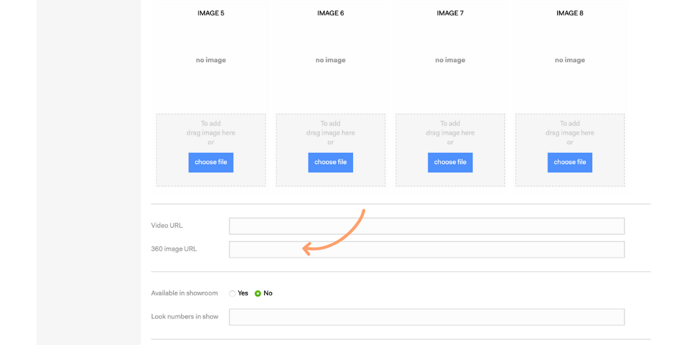
Task: Click the IMAGE 7 heading text
Action: coord(450,13)
